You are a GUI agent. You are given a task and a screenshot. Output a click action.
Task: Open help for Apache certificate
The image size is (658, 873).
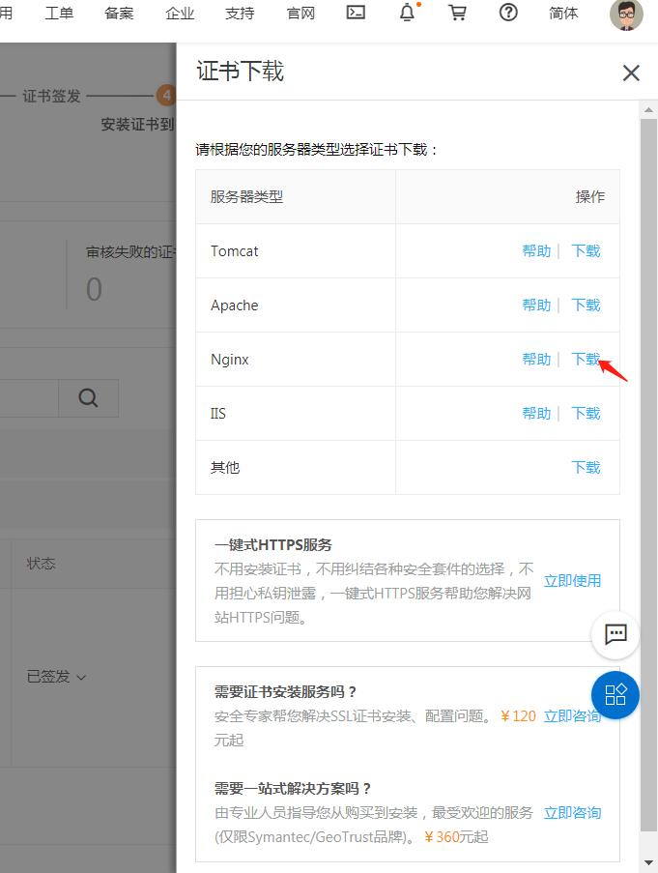[x=536, y=306]
